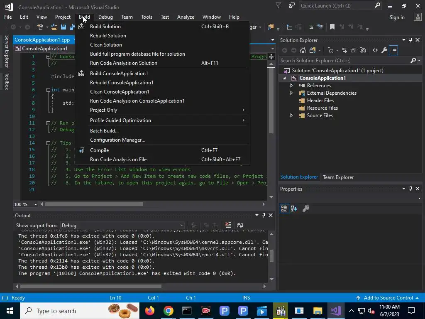The image size is (425, 319).
Task: Click the code editor horizontal scrollbar
Action: pos(94,204)
